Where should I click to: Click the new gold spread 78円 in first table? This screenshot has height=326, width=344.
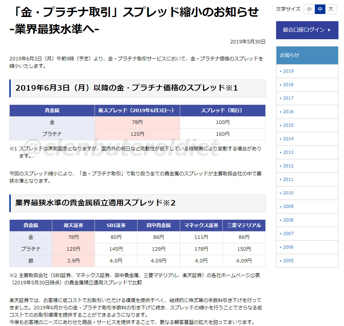pos(137,122)
